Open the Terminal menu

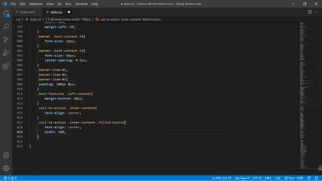click(x=81, y=4)
